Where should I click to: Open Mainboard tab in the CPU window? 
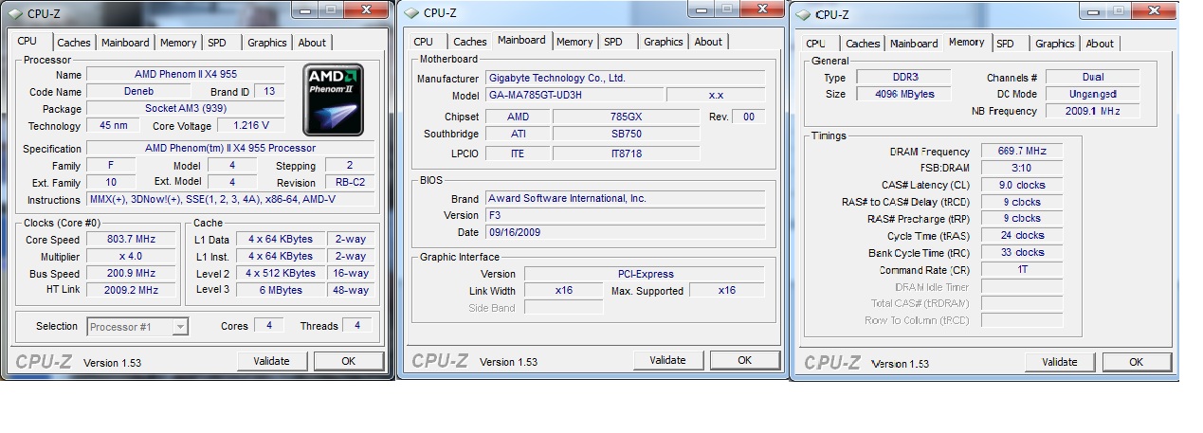click(x=125, y=43)
